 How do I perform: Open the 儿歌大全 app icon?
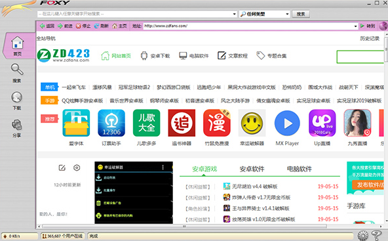pos(147,123)
